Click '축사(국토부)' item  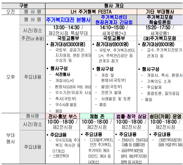pyautogui.click(x=66, y=99)
